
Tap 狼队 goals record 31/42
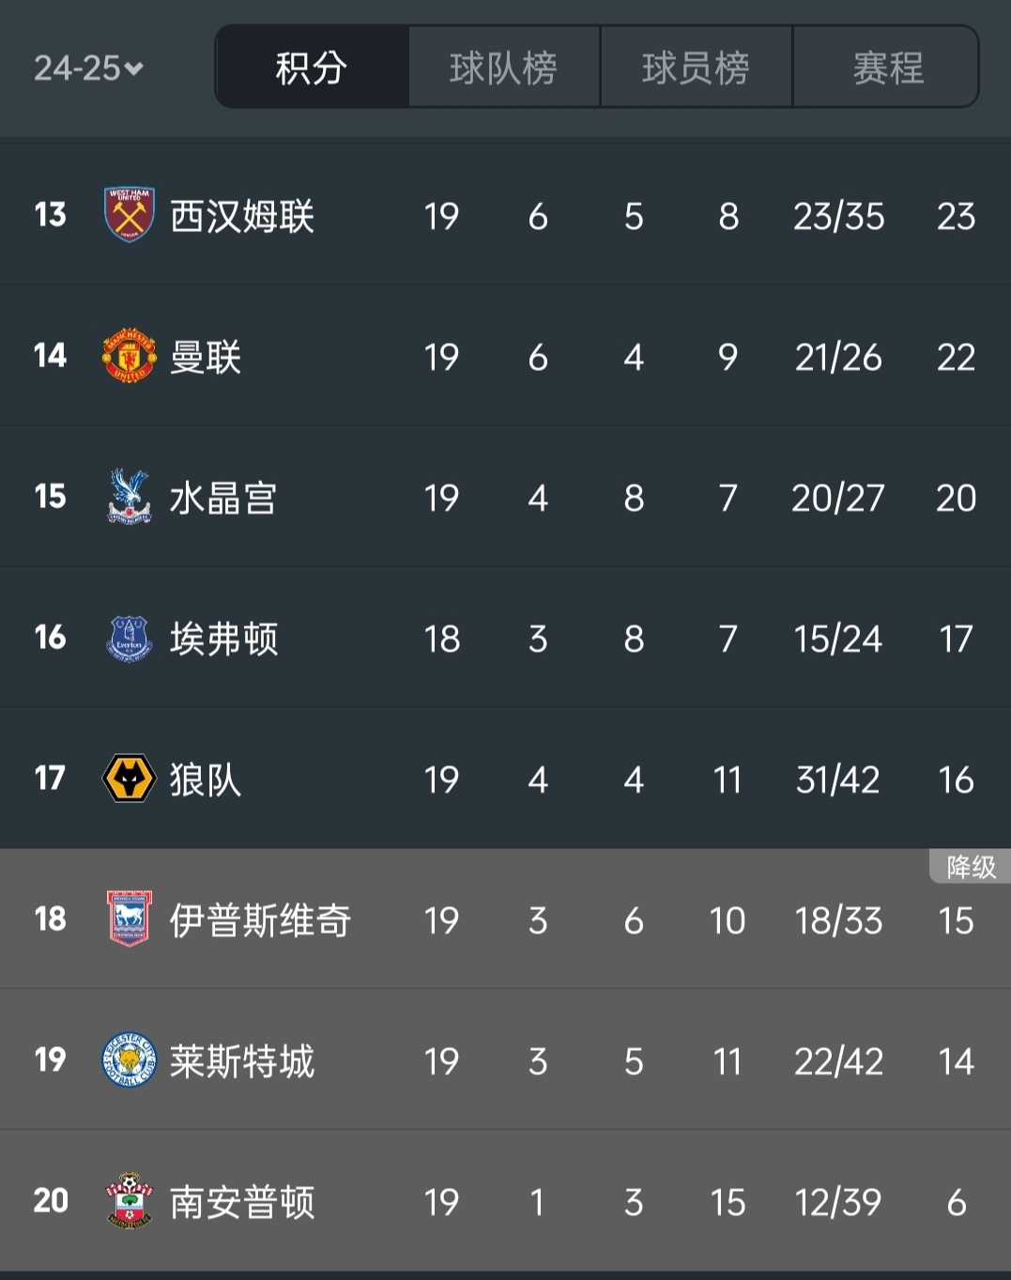pyautogui.click(x=837, y=779)
